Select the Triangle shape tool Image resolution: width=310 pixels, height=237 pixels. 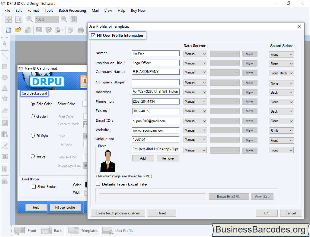pyautogui.click(x=5, y=88)
